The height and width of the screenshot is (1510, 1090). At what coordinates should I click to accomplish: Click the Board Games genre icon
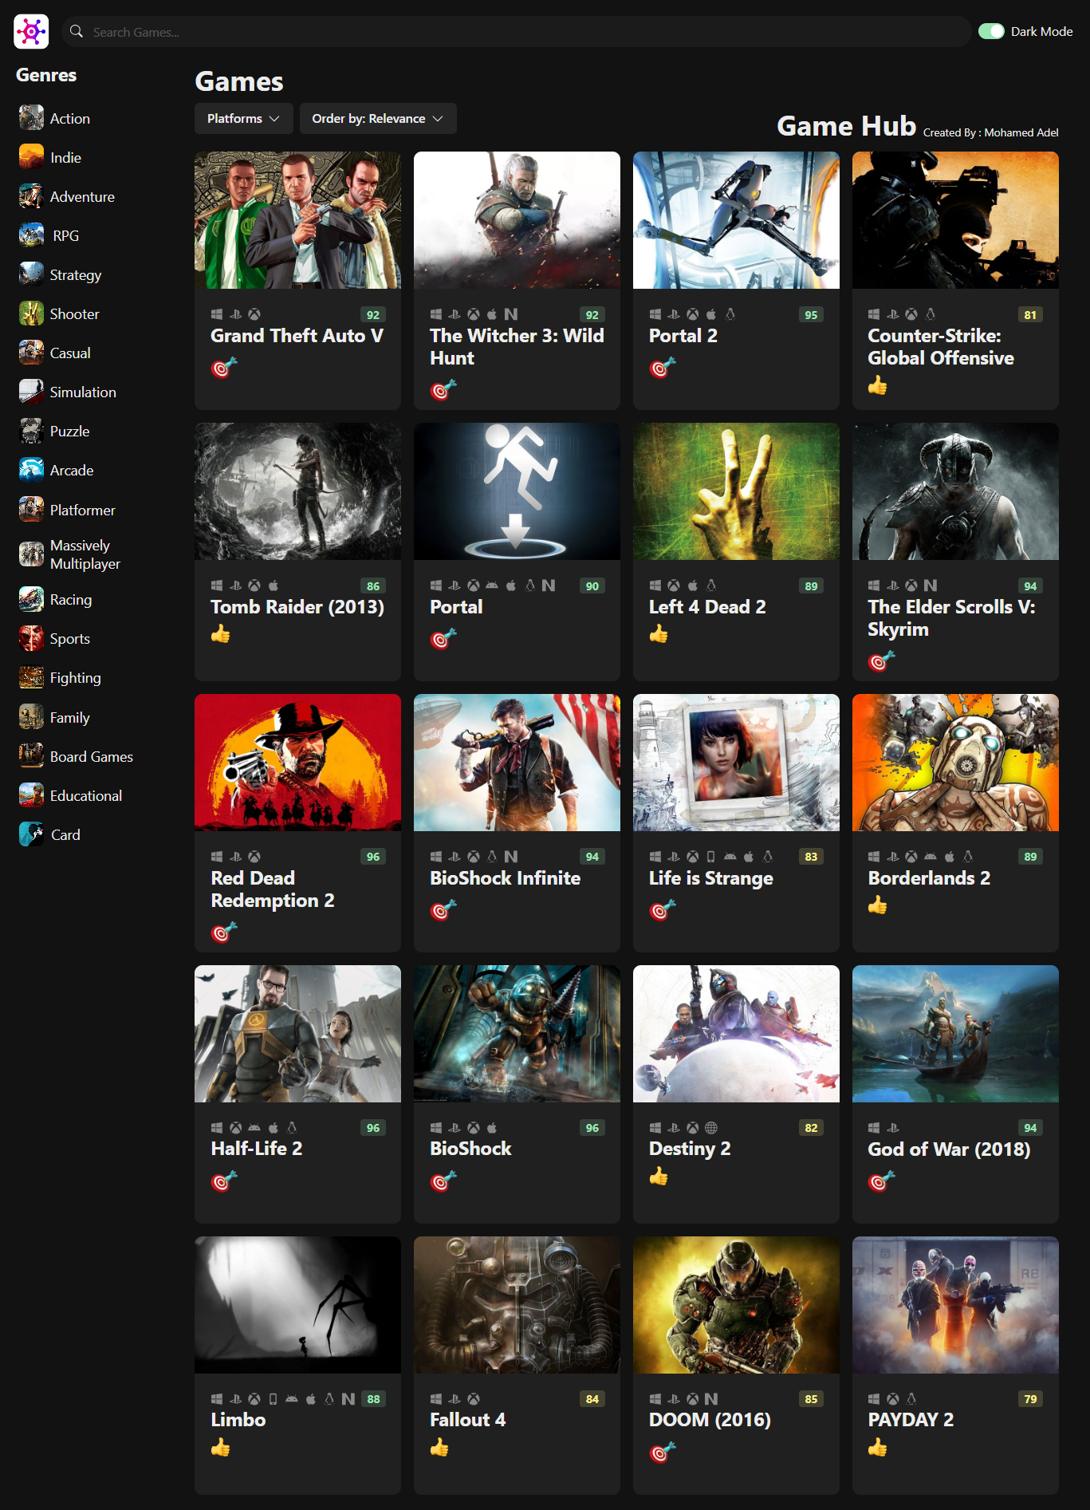pos(31,756)
